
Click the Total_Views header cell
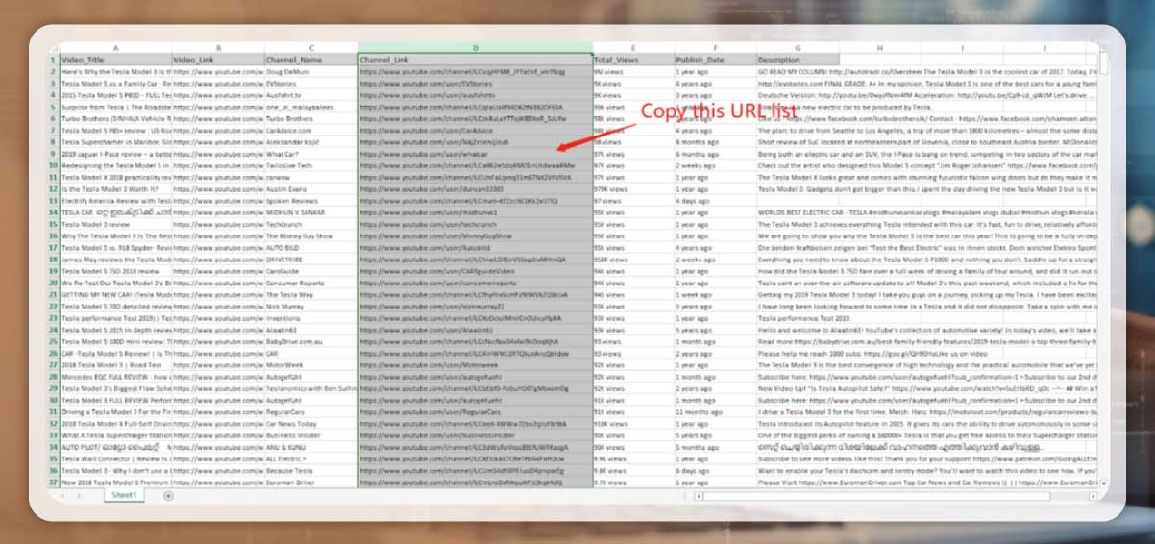pyautogui.click(x=633, y=60)
